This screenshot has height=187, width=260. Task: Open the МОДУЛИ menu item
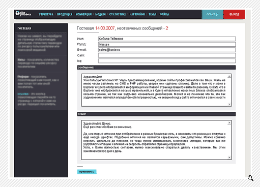pos(100,14)
